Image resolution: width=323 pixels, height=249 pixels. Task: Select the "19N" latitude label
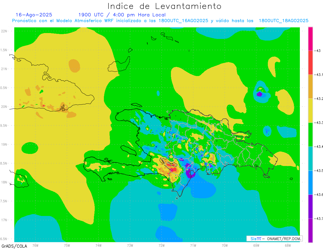pyautogui.click(x=4, y=145)
